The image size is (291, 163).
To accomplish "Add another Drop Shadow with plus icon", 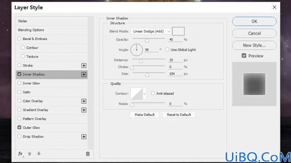I will tap(84, 137).
